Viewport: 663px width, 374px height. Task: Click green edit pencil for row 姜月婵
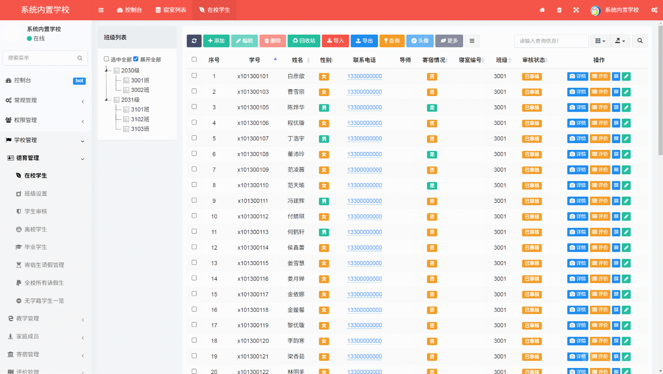[x=626, y=279]
